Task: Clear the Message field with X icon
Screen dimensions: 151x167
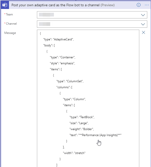Action: 144,32
